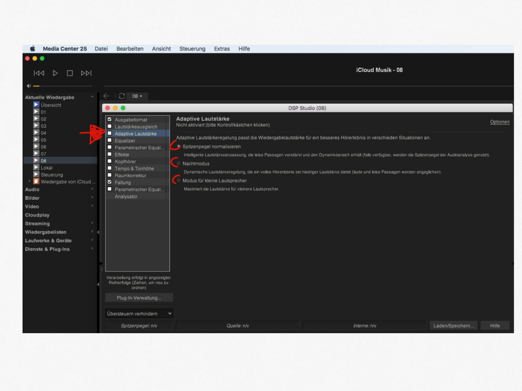This screenshot has width=522, height=391.
Task: Expand the Bilder section
Action: point(92,197)
